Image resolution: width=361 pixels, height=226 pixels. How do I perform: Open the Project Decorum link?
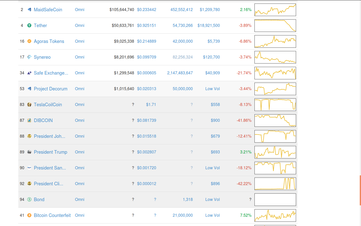coord(51,89)
